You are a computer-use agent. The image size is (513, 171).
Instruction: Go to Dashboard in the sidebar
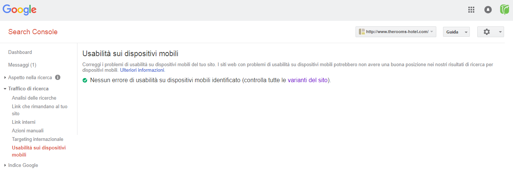(20, 52)
